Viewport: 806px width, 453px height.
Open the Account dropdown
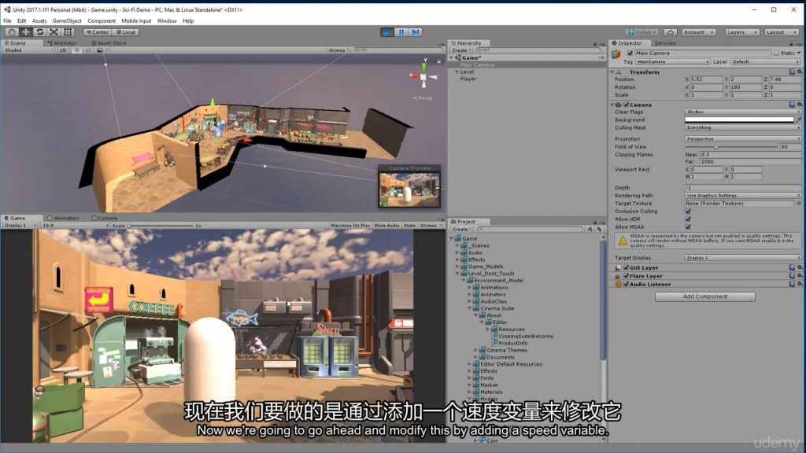699,31
